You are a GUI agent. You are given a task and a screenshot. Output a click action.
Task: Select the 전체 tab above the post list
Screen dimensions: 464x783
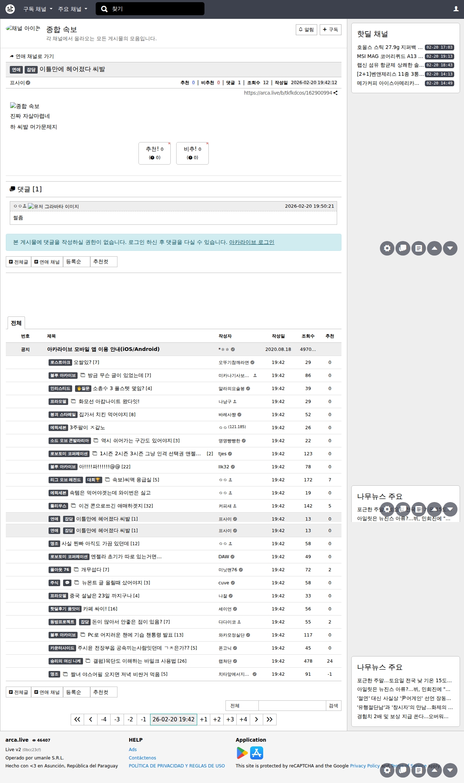[x=16, y=323]
